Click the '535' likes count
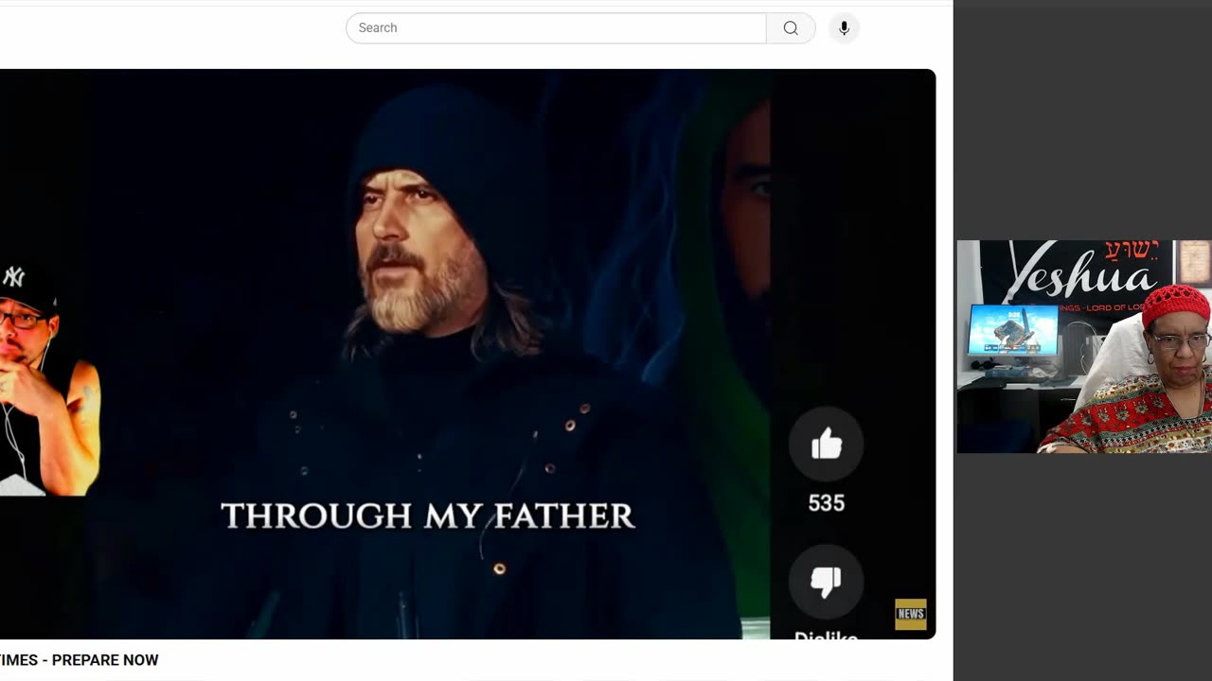This screenshot has width=1212, height=681. (x=827, y=503)
